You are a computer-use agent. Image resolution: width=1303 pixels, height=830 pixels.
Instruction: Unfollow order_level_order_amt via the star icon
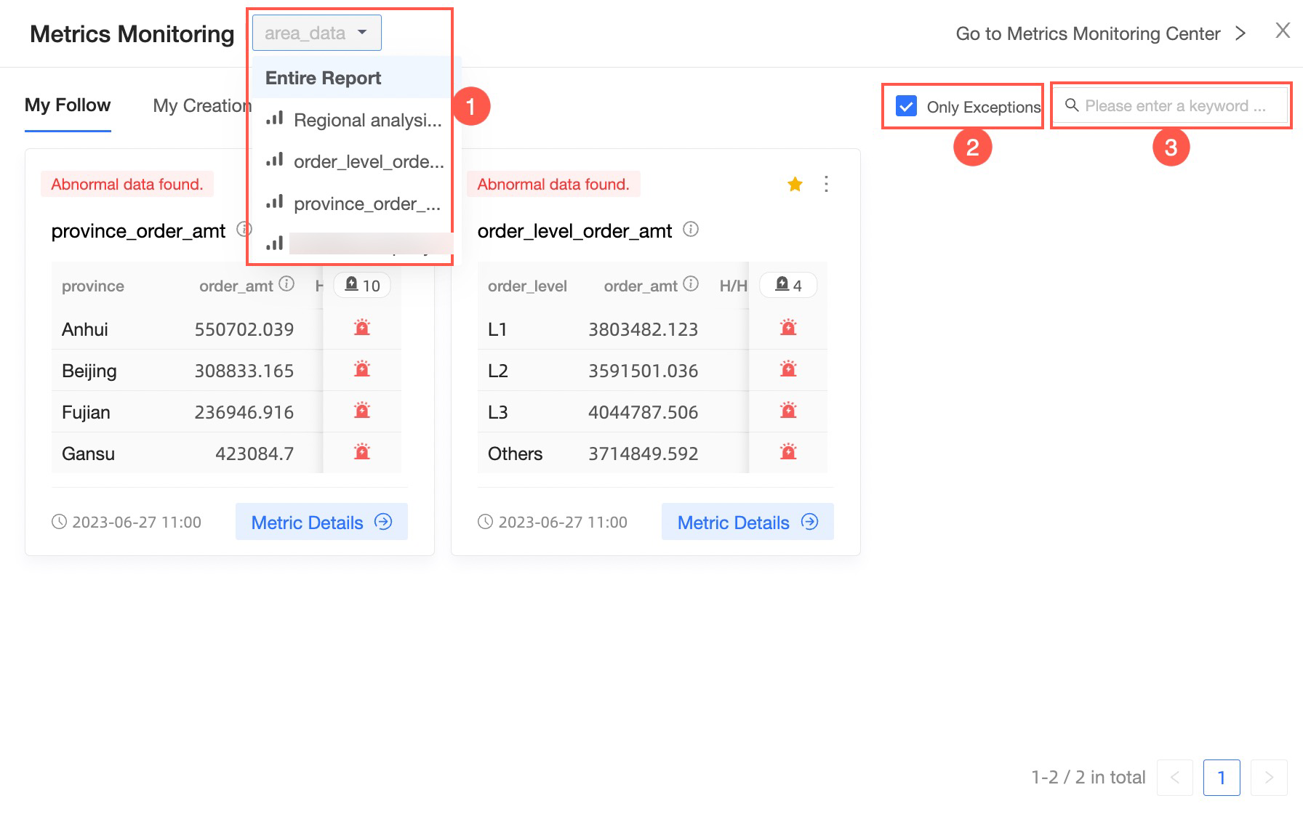pos(795,184)
